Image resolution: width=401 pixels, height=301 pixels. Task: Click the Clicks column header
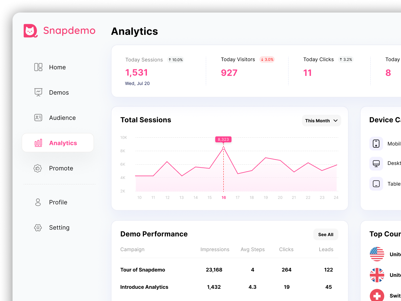point(286,250)
